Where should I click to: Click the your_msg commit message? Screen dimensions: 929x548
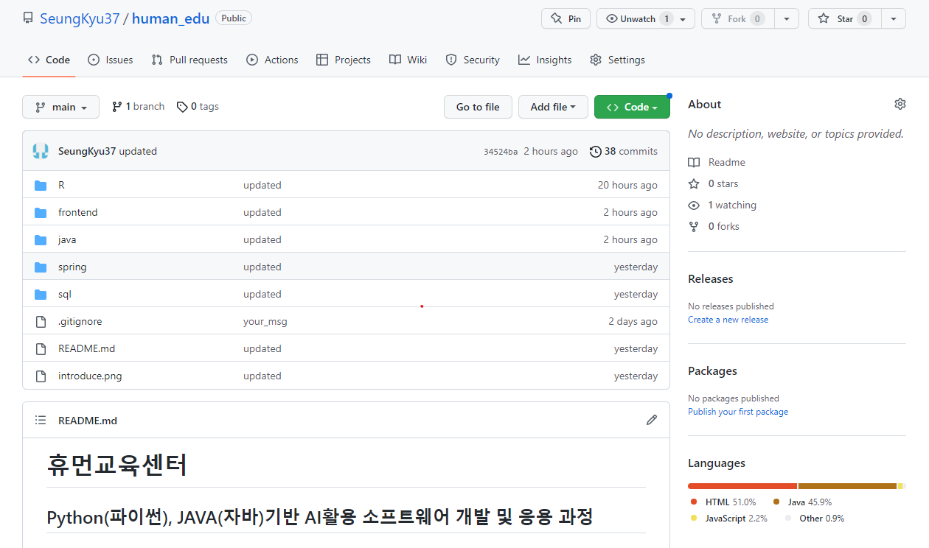point(265,321)
